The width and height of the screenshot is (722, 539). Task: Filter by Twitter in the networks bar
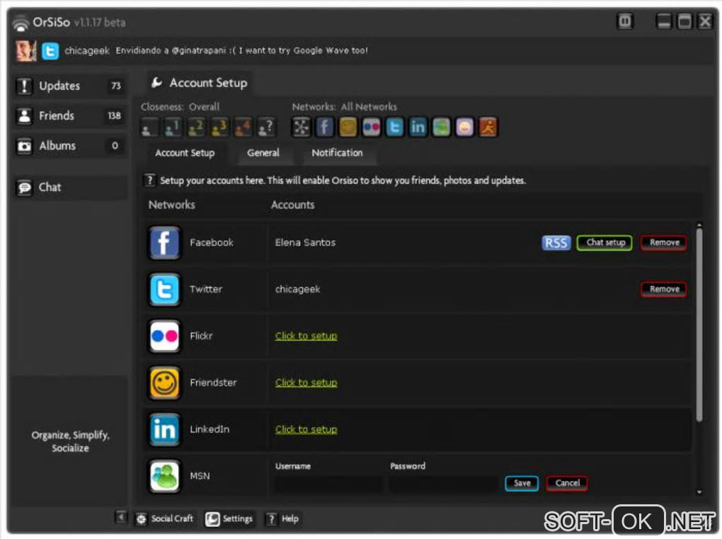[394, 127]
